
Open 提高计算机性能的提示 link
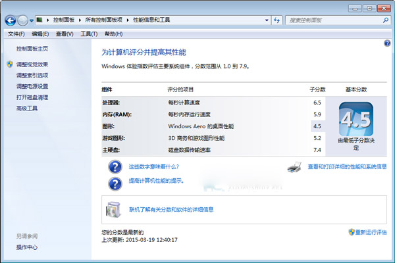pos(156,181)
